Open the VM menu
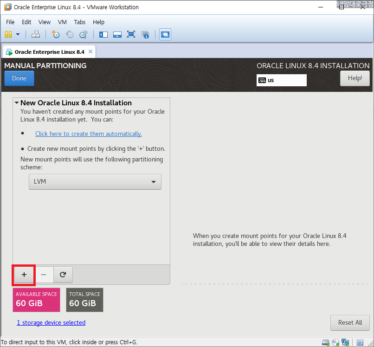The width and height of the screenshot is (374, 347). (x=62, y=22)
